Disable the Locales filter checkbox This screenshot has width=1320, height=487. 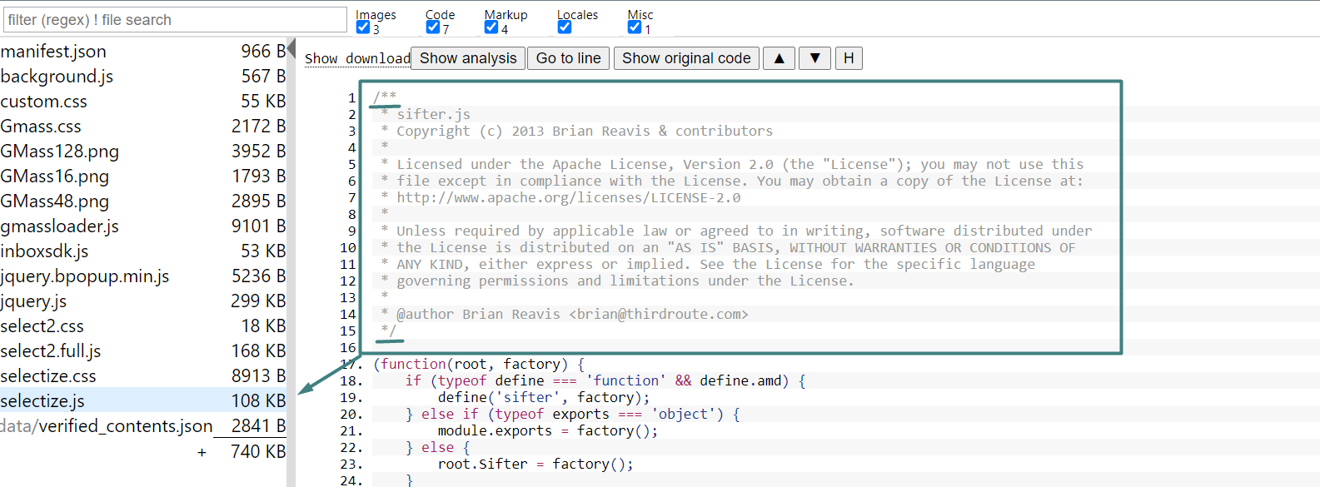[x=565, y=27]
